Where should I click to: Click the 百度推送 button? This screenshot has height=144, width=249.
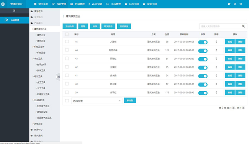pos(124,26)
